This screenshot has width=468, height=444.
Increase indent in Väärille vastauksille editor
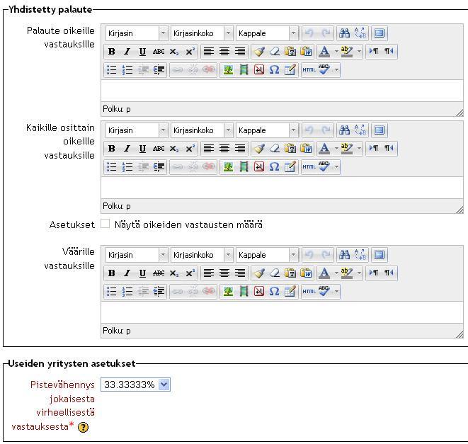[159, 292]
